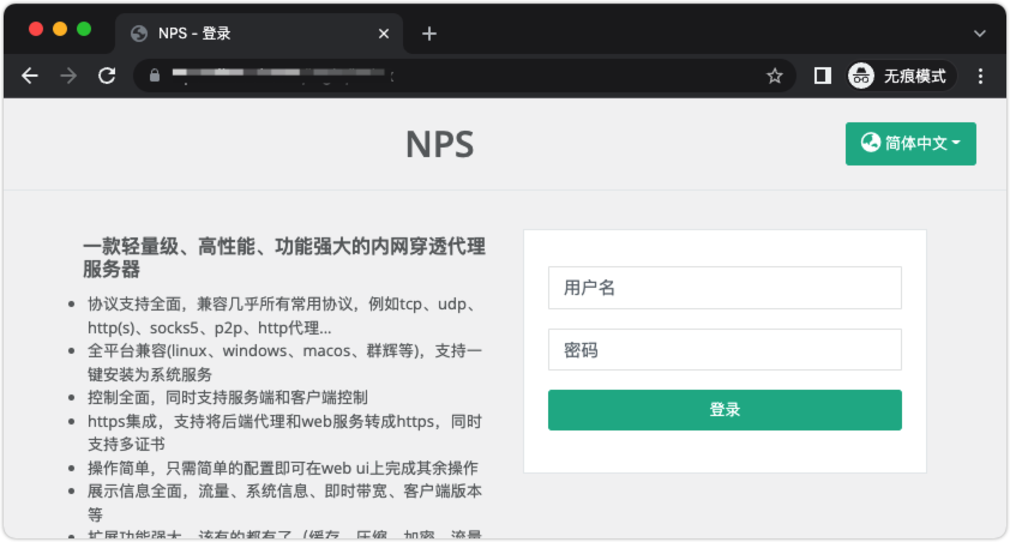The image size is (1010, 542).
Task: Reload the NPS login page
Action: click(x=107, y=76)
